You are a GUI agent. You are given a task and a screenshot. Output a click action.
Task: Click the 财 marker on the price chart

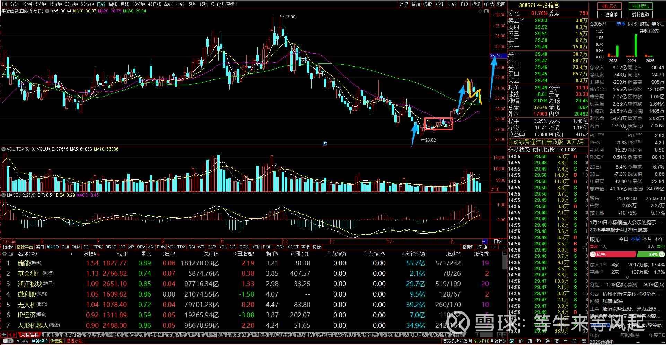[x=324, y=143]
